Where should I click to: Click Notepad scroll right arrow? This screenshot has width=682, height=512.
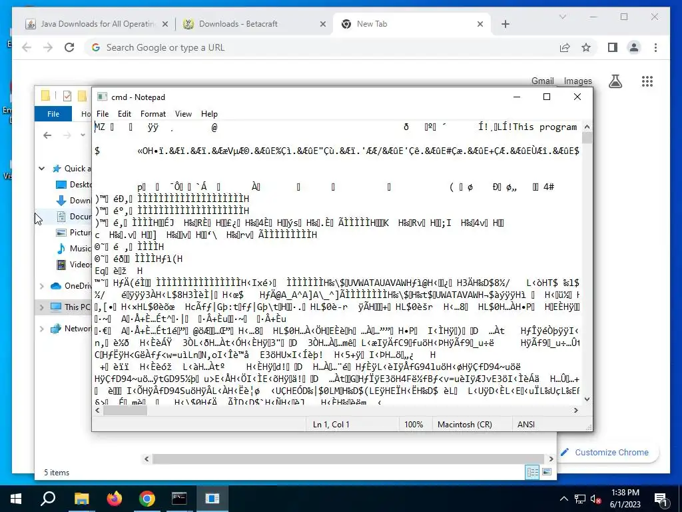[576, 410]
